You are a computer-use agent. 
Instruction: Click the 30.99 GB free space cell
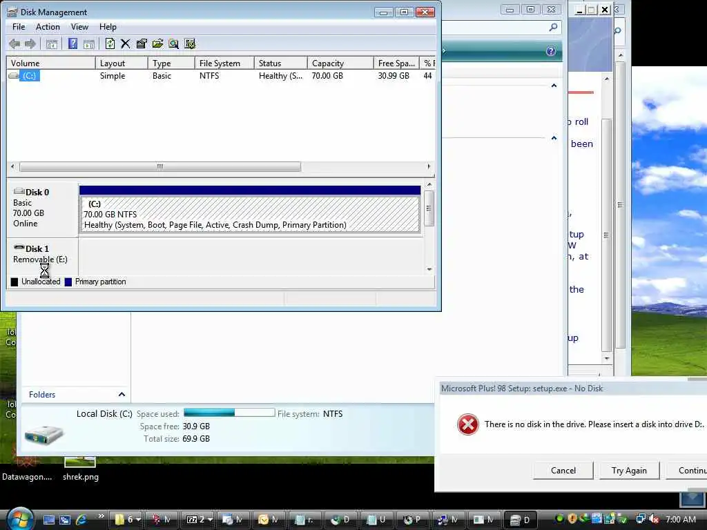[x=393, y=76]
